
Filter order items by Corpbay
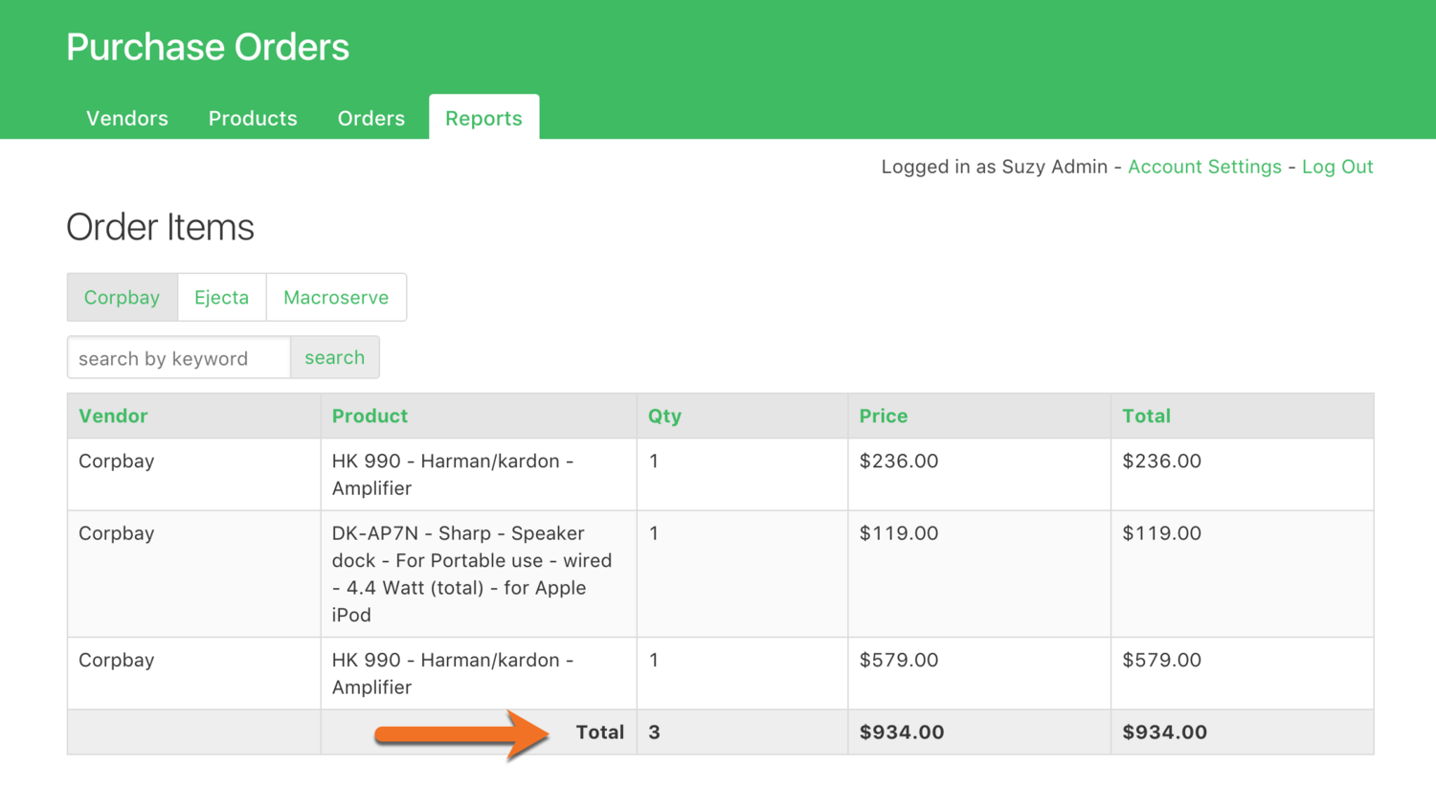(x=122, y=297)
